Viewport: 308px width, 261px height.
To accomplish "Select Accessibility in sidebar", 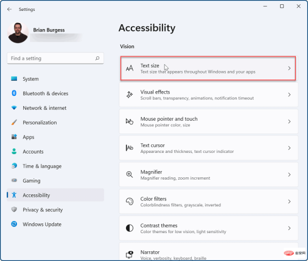I will point(55,195).
